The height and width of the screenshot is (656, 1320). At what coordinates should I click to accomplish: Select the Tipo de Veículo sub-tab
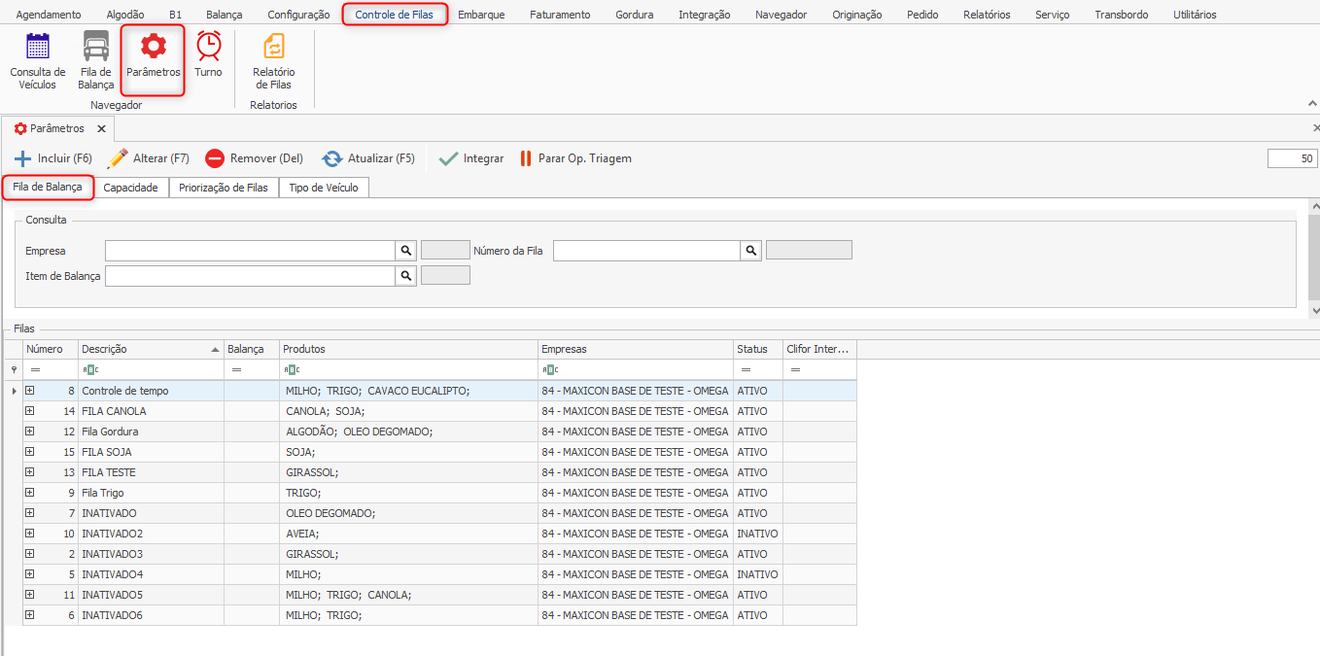point(324,188)
